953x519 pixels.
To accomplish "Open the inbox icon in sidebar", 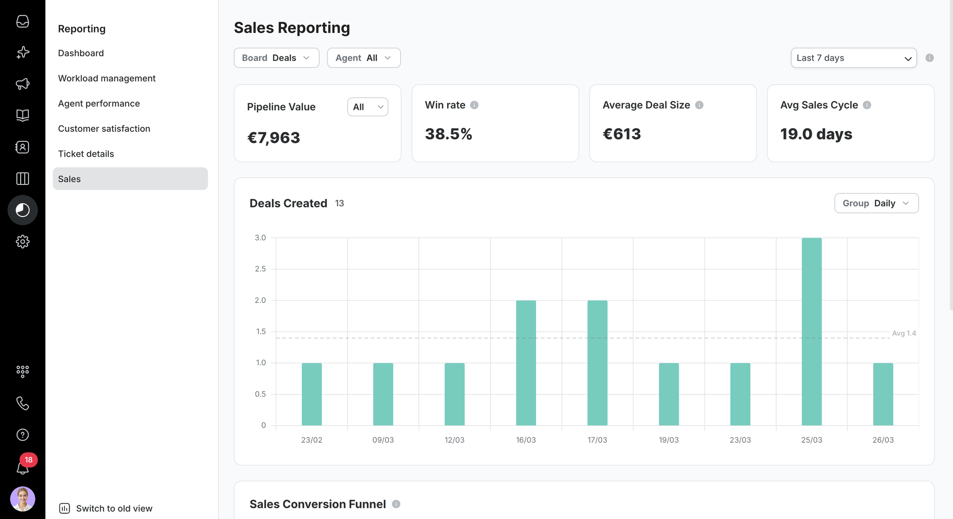I will tap(22, 21).
